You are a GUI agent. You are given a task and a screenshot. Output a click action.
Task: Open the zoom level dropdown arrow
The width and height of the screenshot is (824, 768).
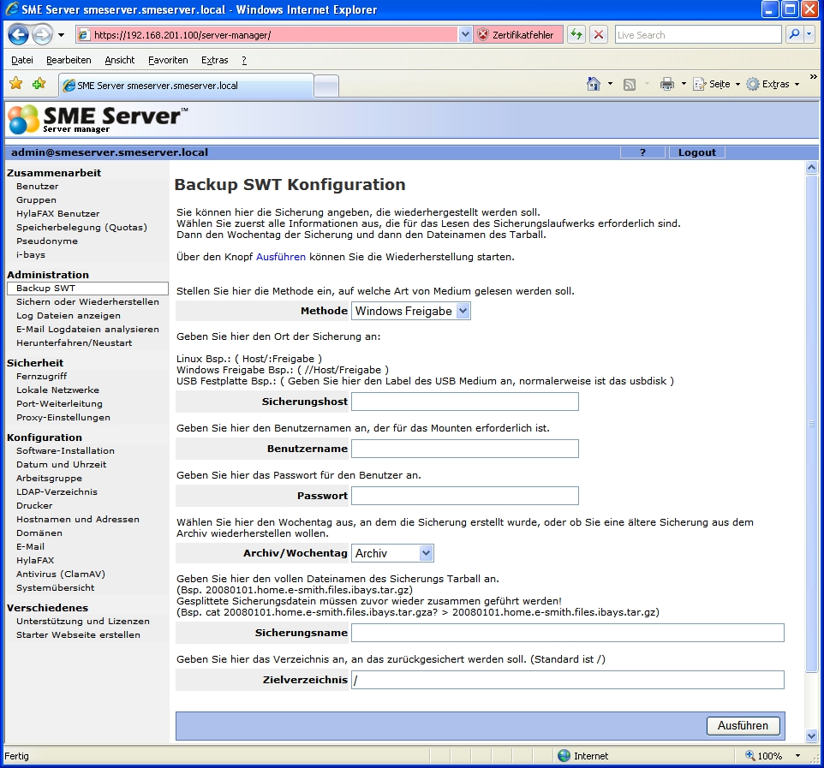click(797, 756)
